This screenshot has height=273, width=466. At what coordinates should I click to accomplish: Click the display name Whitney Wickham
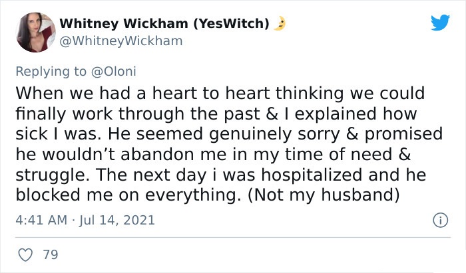point(124,23)
